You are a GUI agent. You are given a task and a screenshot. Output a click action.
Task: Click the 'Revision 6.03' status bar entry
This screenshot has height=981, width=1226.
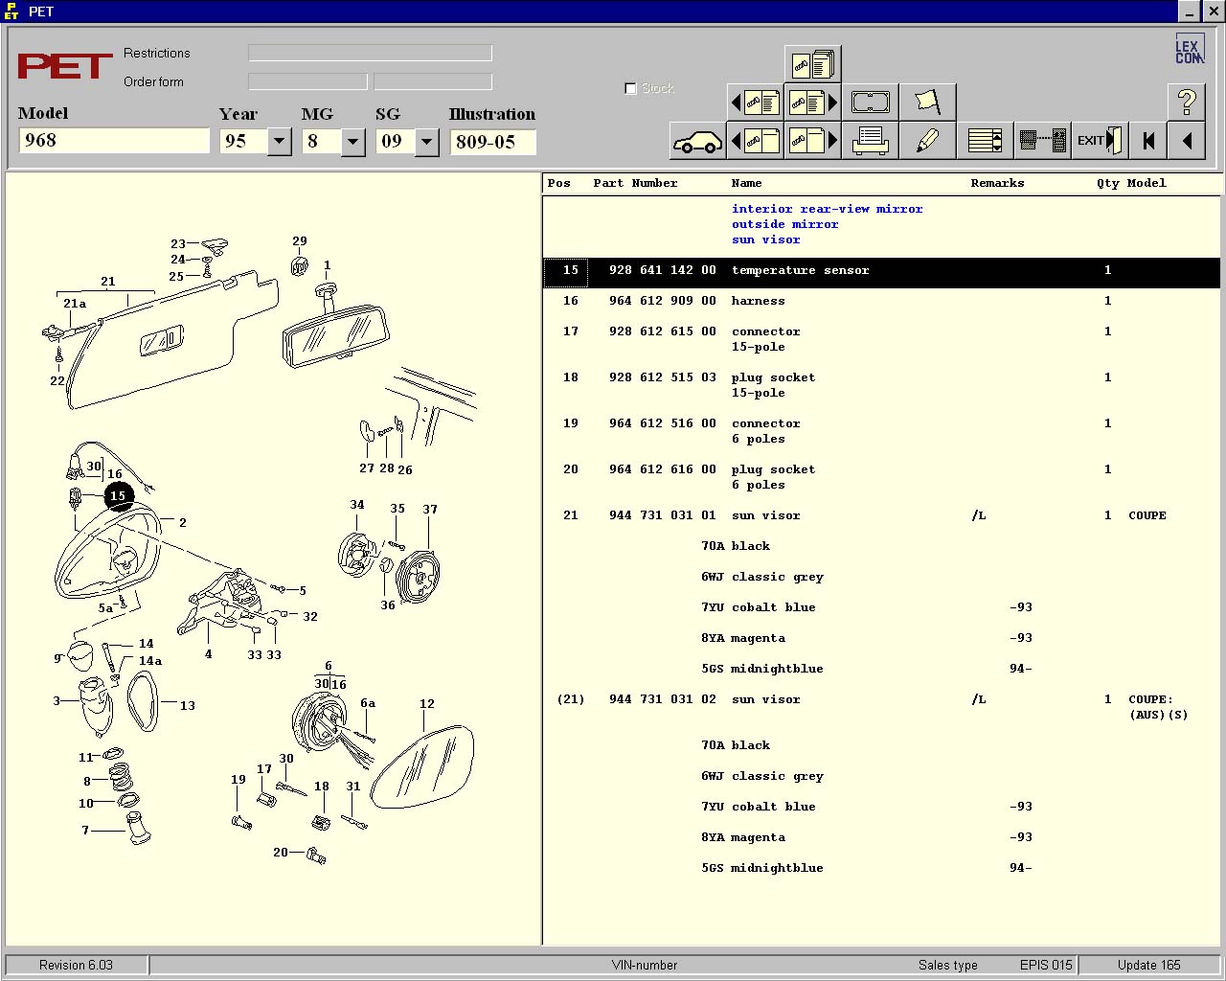pos(76,965)
